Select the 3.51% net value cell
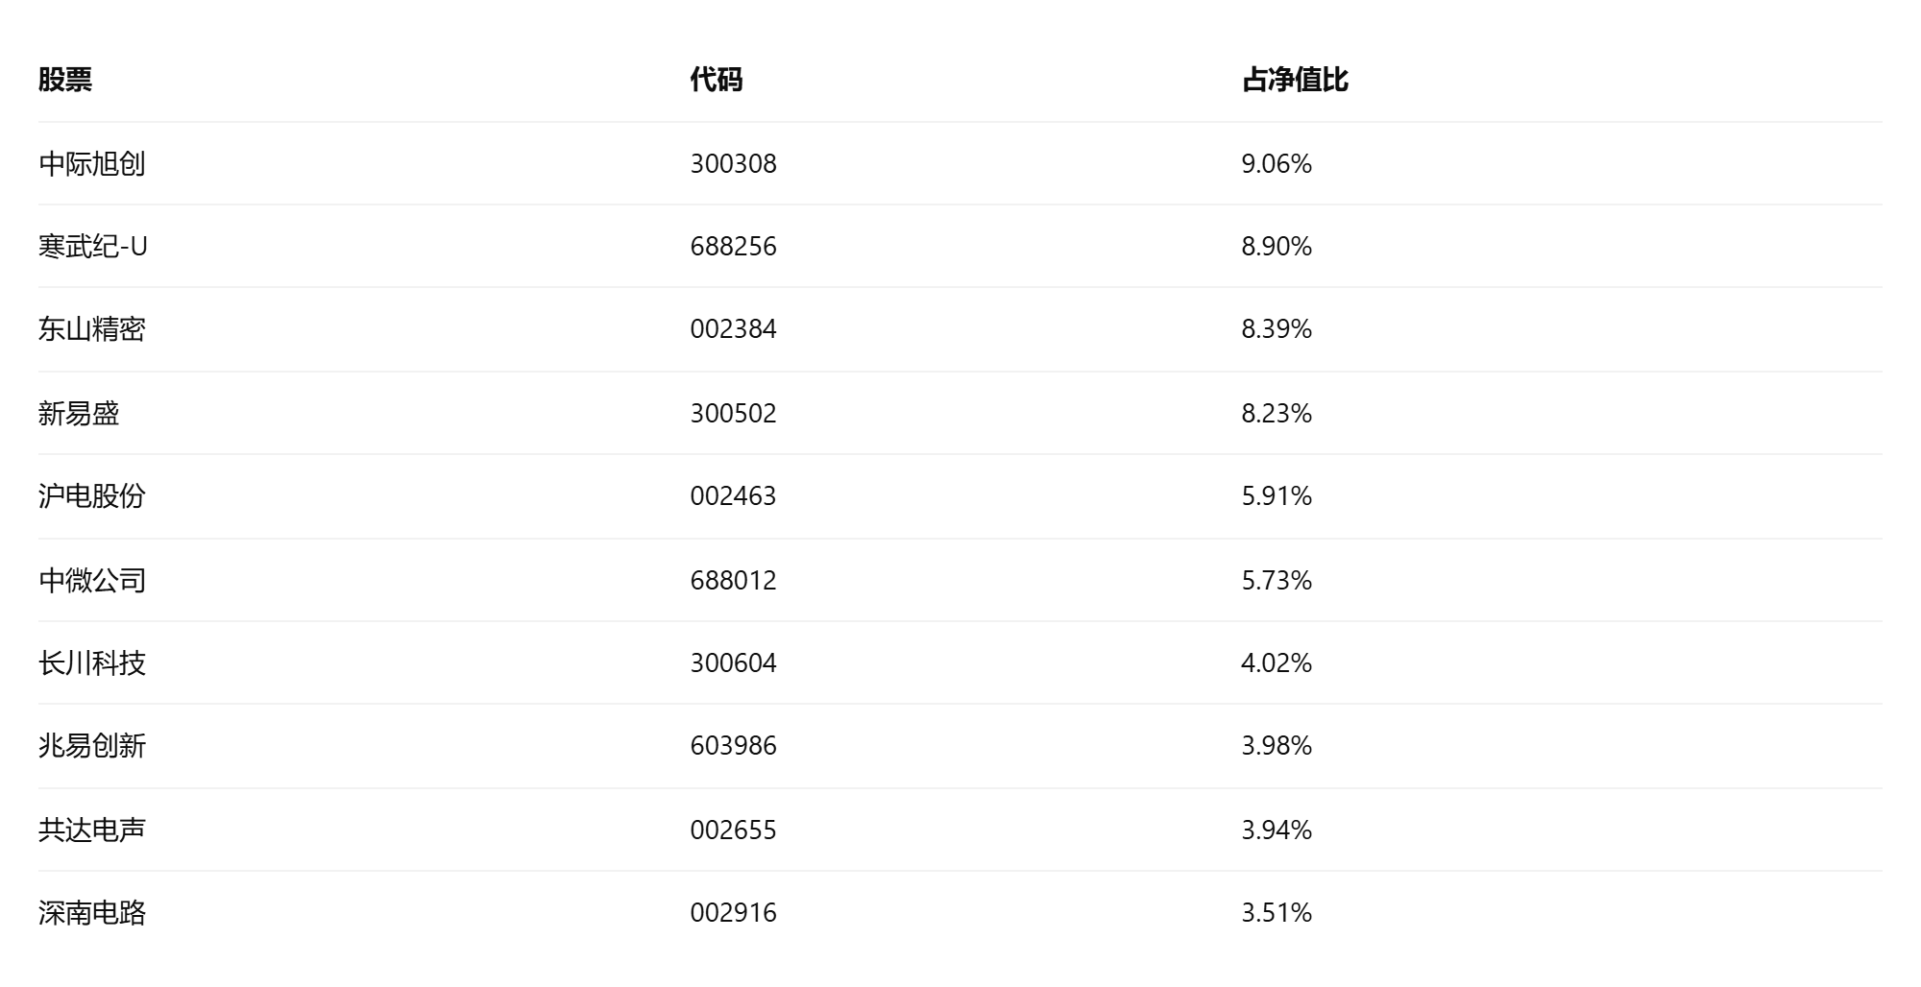Screen dimensions: 1921x987 (x=1277, y=913)
